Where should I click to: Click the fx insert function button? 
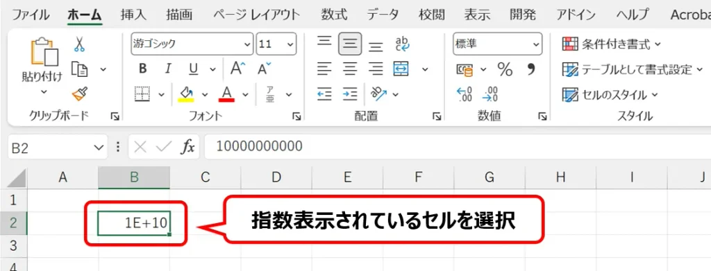187,147
